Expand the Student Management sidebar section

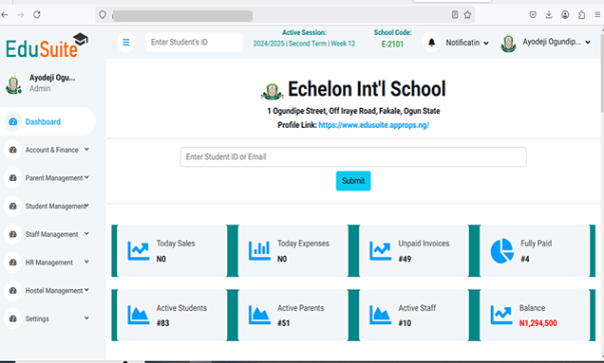pos(47,206)
